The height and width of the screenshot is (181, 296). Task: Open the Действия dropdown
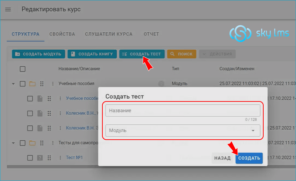point(217,54)
